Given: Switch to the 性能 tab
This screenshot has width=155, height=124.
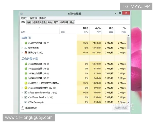Looking at the screenshot, I should pos(29,22).
